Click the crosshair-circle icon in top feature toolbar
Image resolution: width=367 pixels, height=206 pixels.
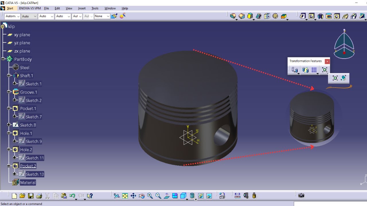click(275, 16)
